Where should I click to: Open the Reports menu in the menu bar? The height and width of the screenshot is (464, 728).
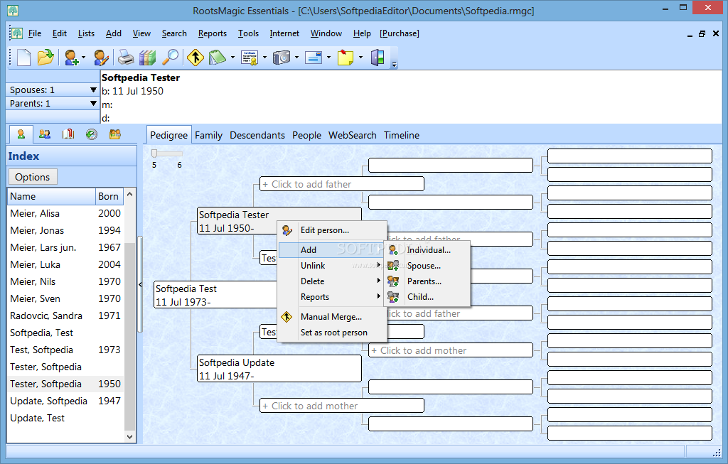coord(212,33)
